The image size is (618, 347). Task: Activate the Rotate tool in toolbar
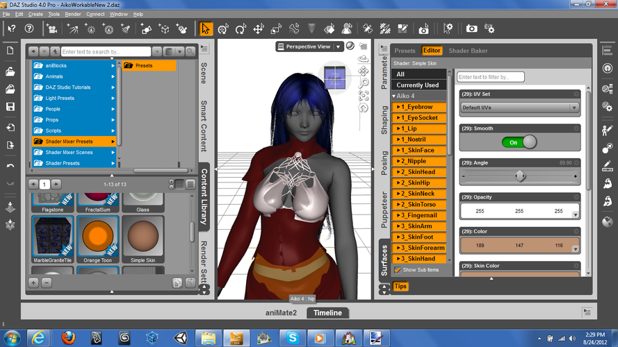pyautogui.click(x=241, y=28)
